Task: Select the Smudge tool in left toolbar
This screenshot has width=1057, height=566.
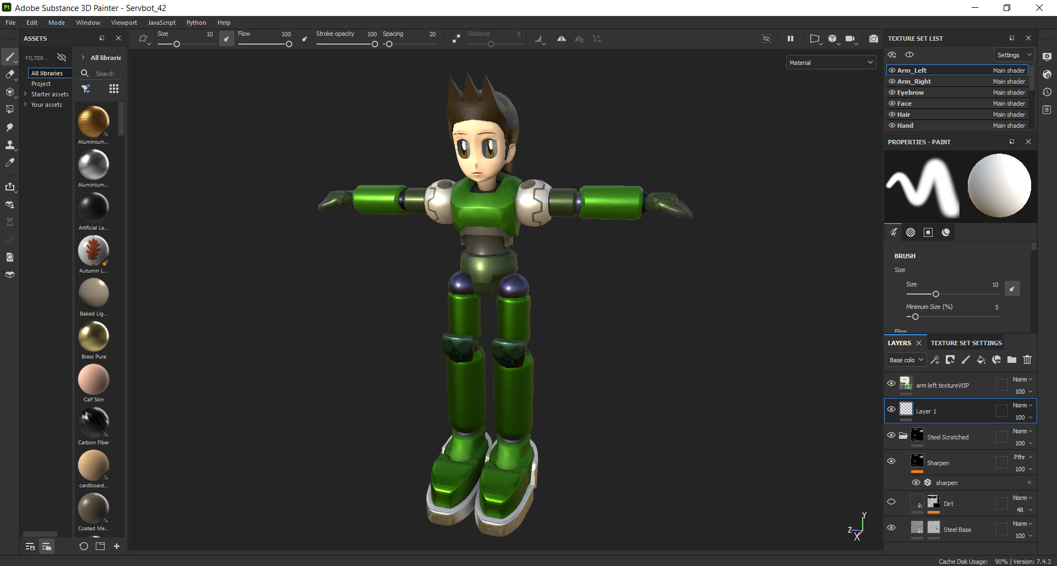Action: pos(9,127)
